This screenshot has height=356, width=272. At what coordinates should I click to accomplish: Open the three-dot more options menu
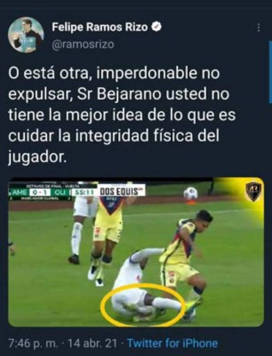click(258, 28)
